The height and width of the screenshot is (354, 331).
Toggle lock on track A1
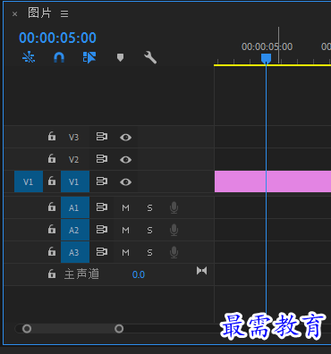(x=52, y=207)
